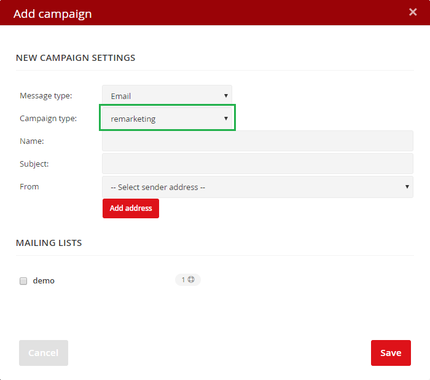Click the Message type label

tap(46, 96)
